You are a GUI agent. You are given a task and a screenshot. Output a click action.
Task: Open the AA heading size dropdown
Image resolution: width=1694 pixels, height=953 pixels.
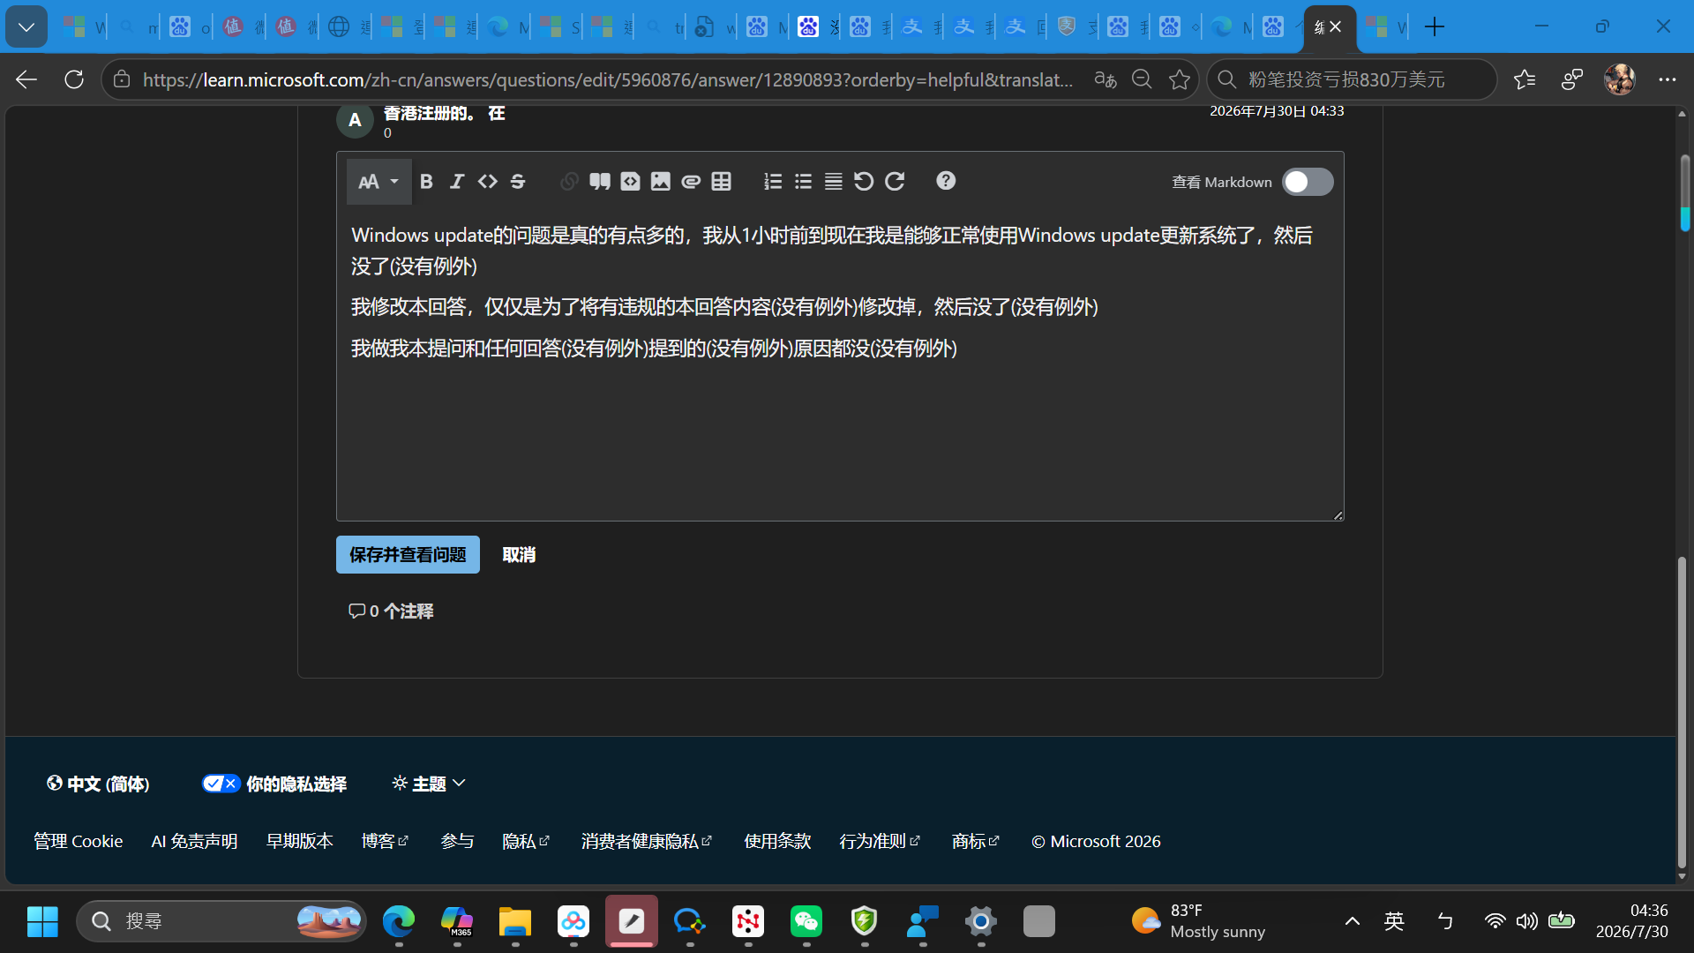379,182
